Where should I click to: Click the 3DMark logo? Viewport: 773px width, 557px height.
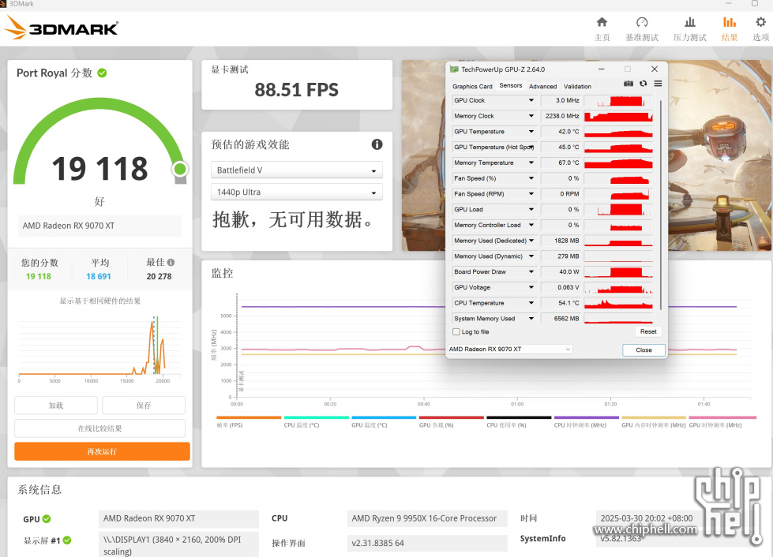pos(61,28)
